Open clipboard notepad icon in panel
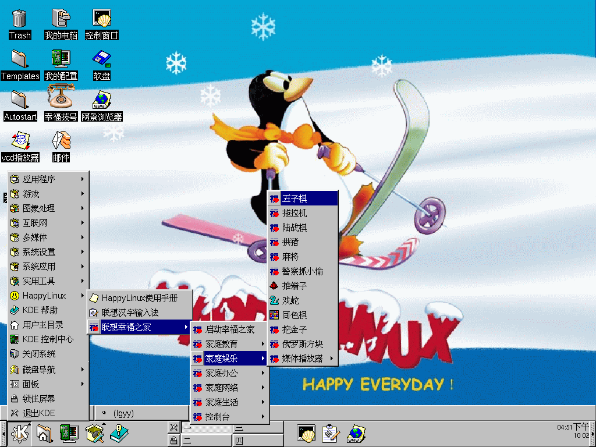The width and height of the screenshot is (596, 447). point(331,434)
